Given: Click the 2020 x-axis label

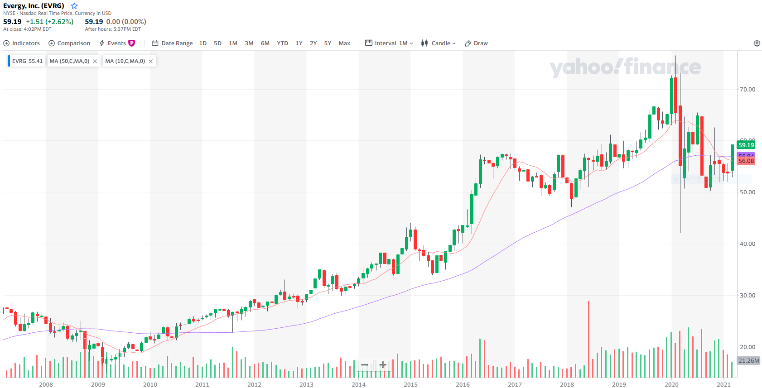Looking at the screenshot, I should pyautogui.click(x=671, y=384).
